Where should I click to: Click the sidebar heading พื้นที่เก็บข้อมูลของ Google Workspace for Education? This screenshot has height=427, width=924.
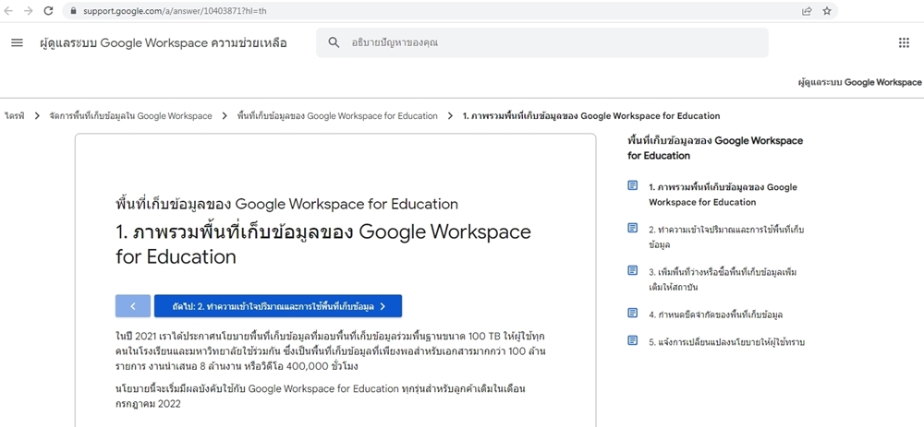click(715, 148)
